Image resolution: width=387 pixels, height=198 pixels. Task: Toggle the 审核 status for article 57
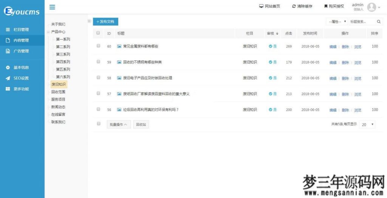click(273, 94)
